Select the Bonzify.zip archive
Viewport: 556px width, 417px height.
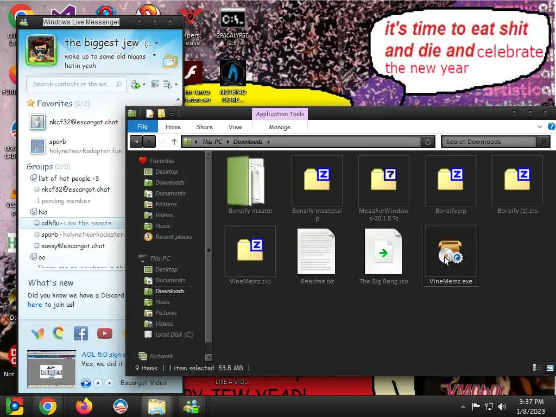click(450, 185)
